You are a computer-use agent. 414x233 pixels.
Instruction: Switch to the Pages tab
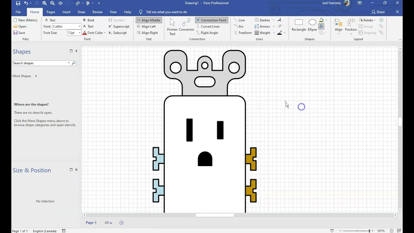pos(50,12)
